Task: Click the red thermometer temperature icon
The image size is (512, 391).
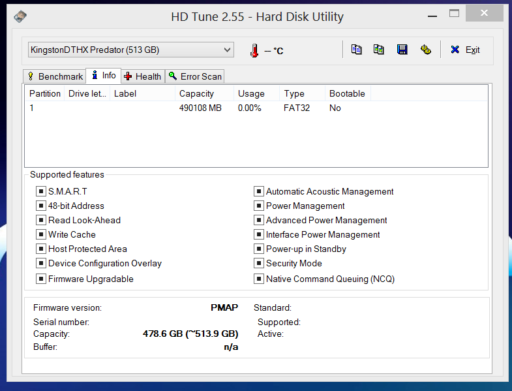Action: pos(254,50)
